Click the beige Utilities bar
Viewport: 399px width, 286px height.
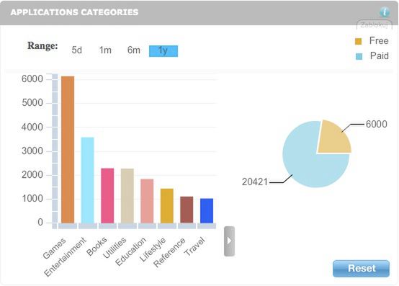point(127,196)
